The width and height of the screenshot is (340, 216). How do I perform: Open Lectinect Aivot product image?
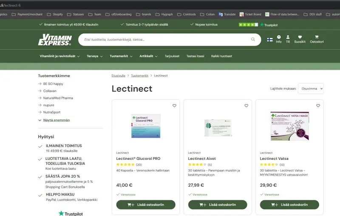(x=218, y=128)
